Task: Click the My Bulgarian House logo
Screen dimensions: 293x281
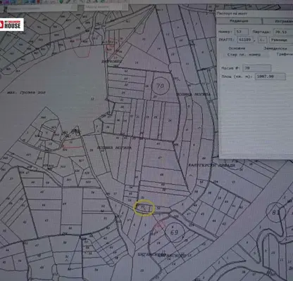Action: [12, 25]
